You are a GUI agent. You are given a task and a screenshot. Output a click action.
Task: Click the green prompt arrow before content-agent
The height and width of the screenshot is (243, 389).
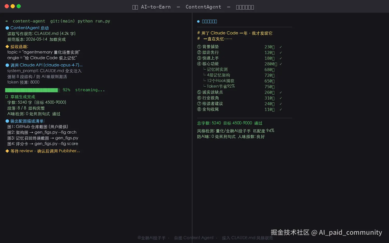coord(6,21)
